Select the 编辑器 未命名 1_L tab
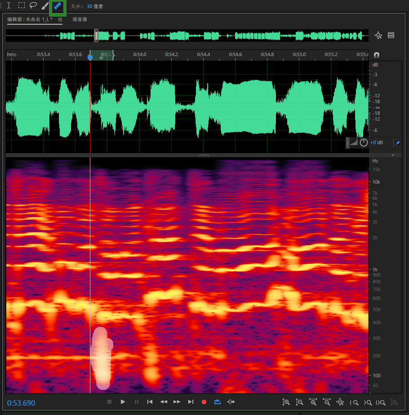Viewport: 409px width, 415px height. click(30, 20)
